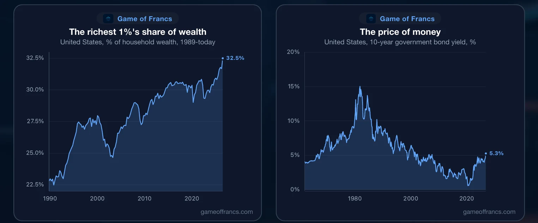Select the 32.5% endpoint marker dot

[223, 58]
